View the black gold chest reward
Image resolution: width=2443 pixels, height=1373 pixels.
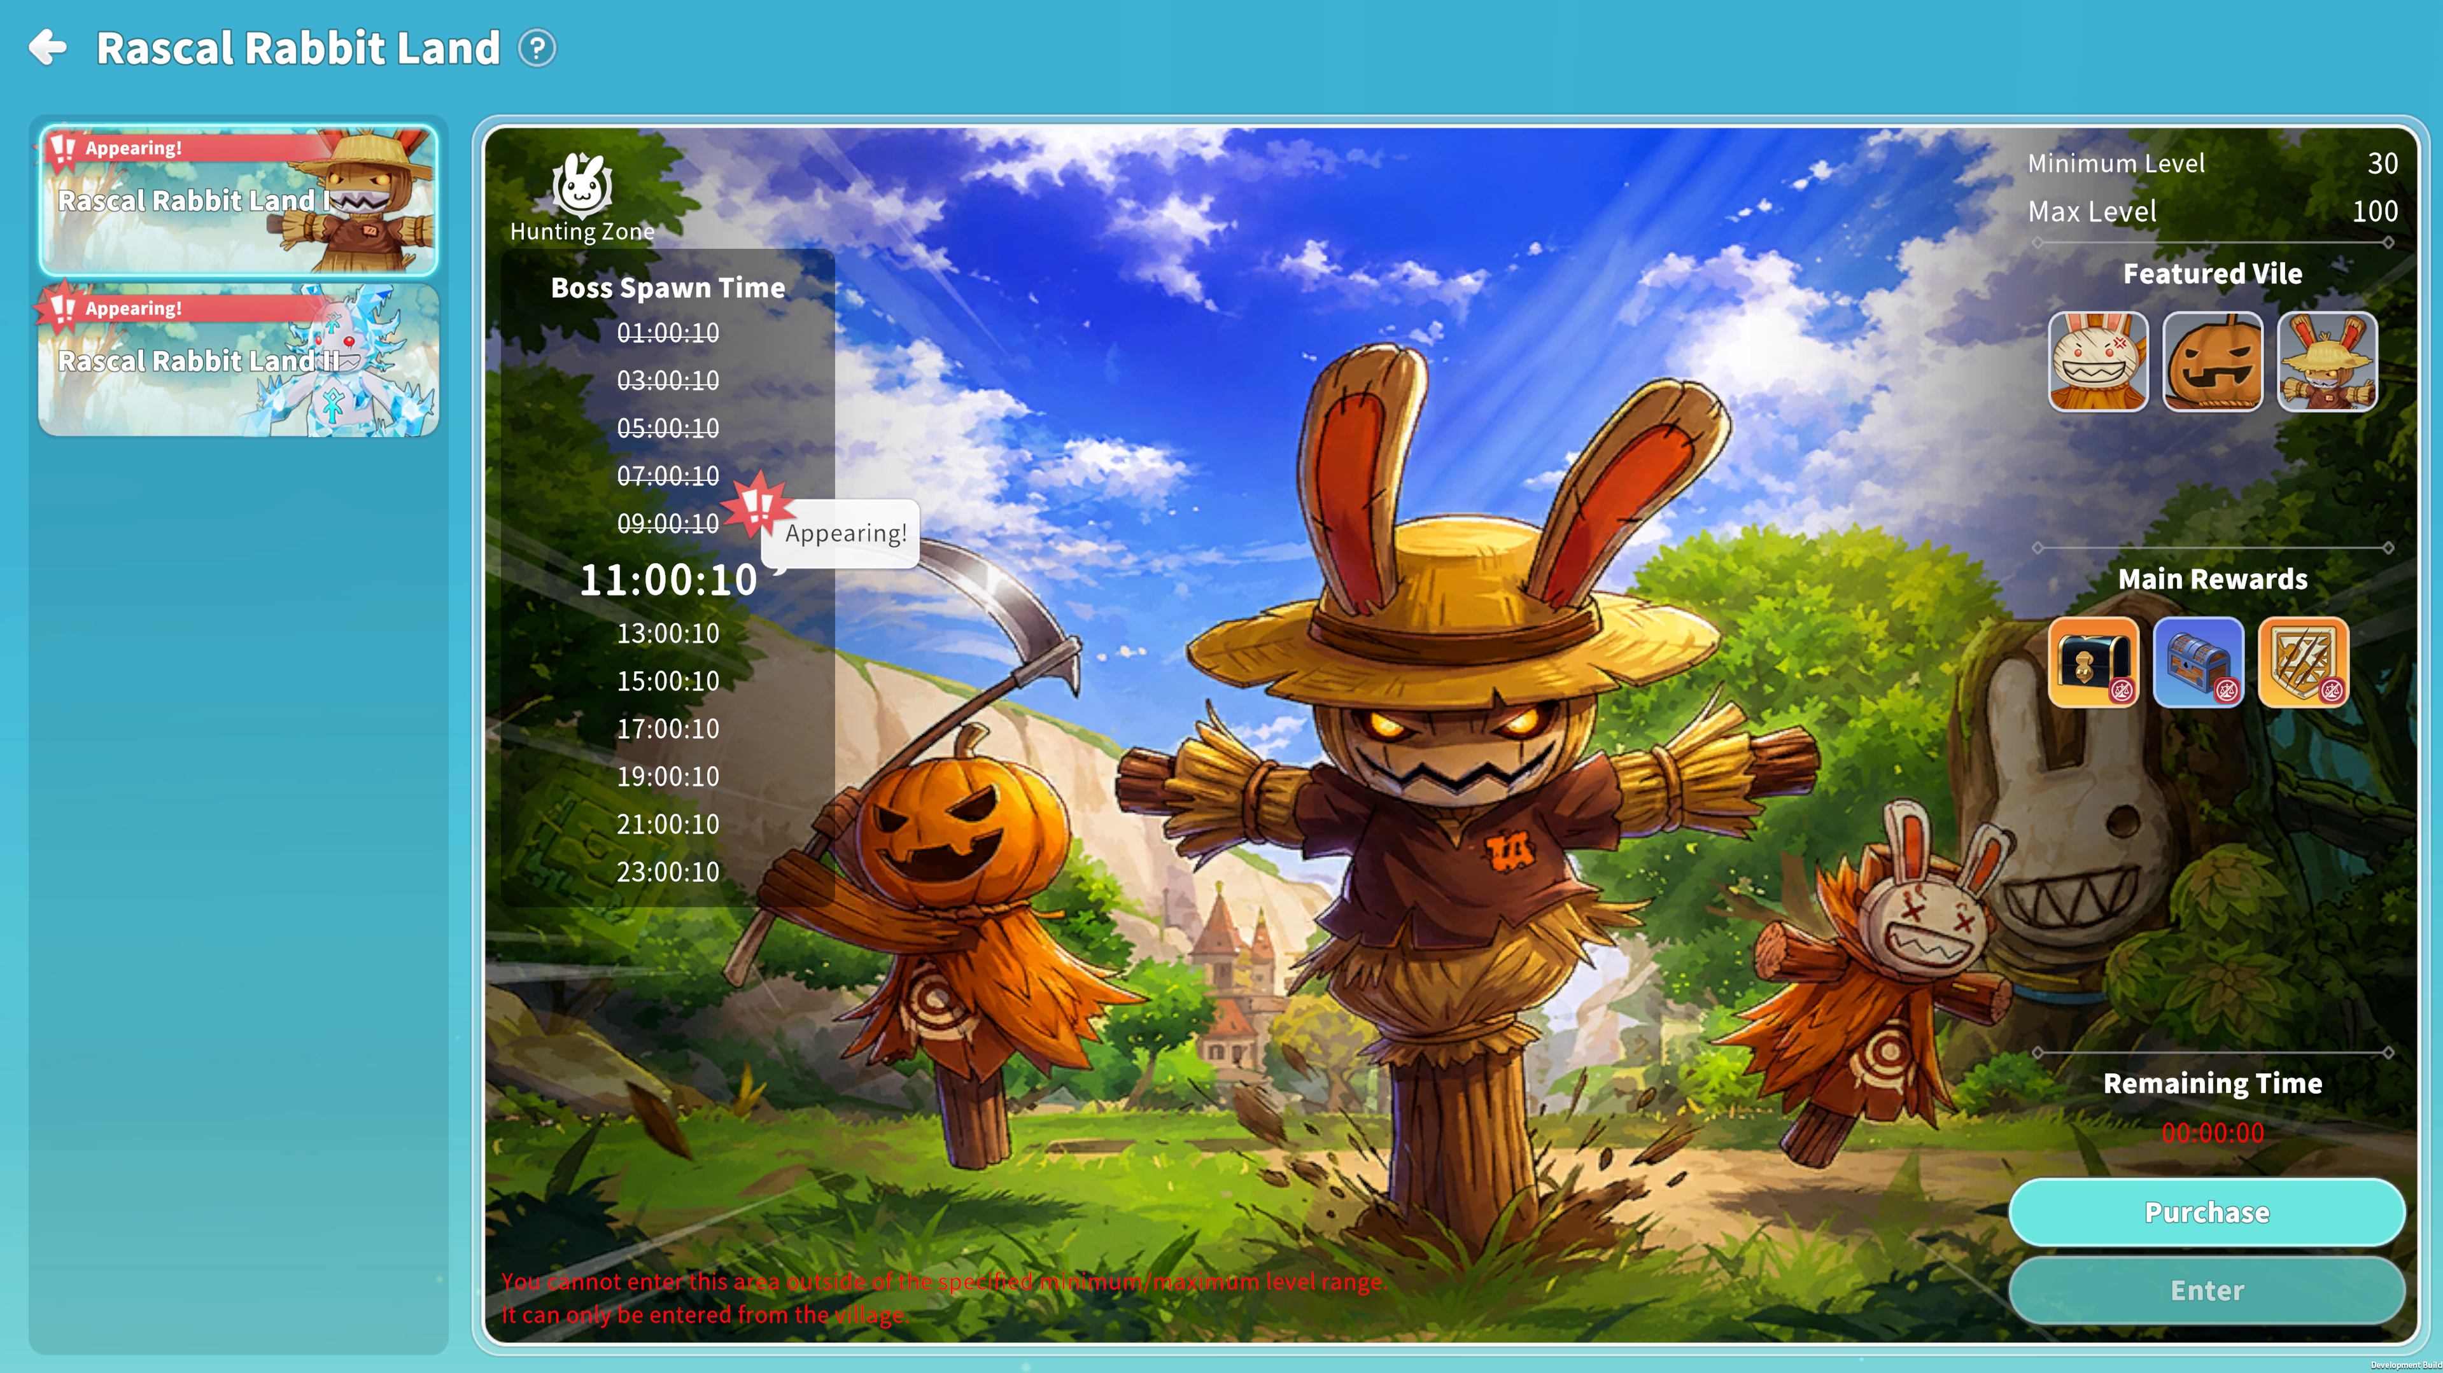point(2093,662)
